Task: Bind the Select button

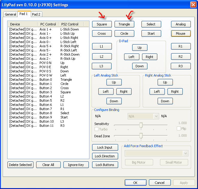Action: (x=151, y=24)
